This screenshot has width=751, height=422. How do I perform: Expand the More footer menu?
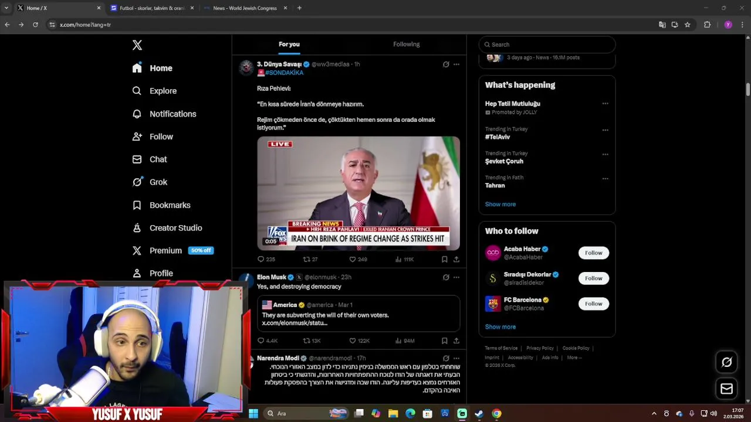(x=574, y=358)
